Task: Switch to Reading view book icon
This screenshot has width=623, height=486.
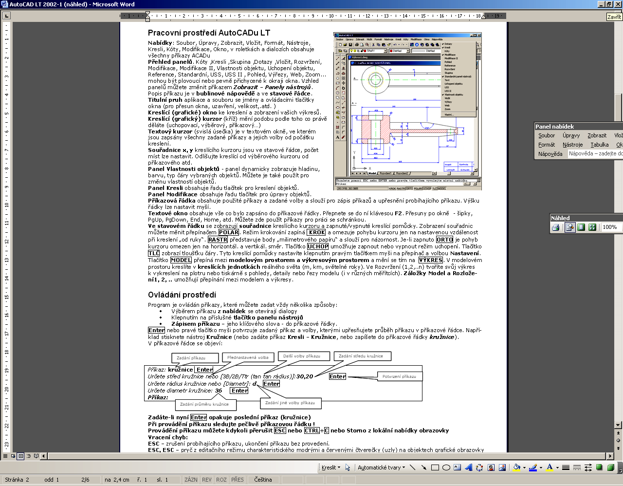Action: pos(36,456)
